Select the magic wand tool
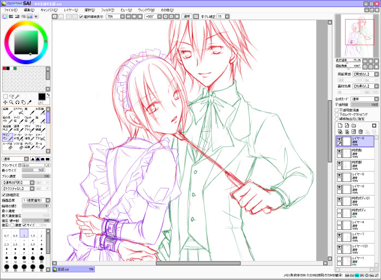Image resolution: width=381 pixels, height=280 pixels. (17, 96)
